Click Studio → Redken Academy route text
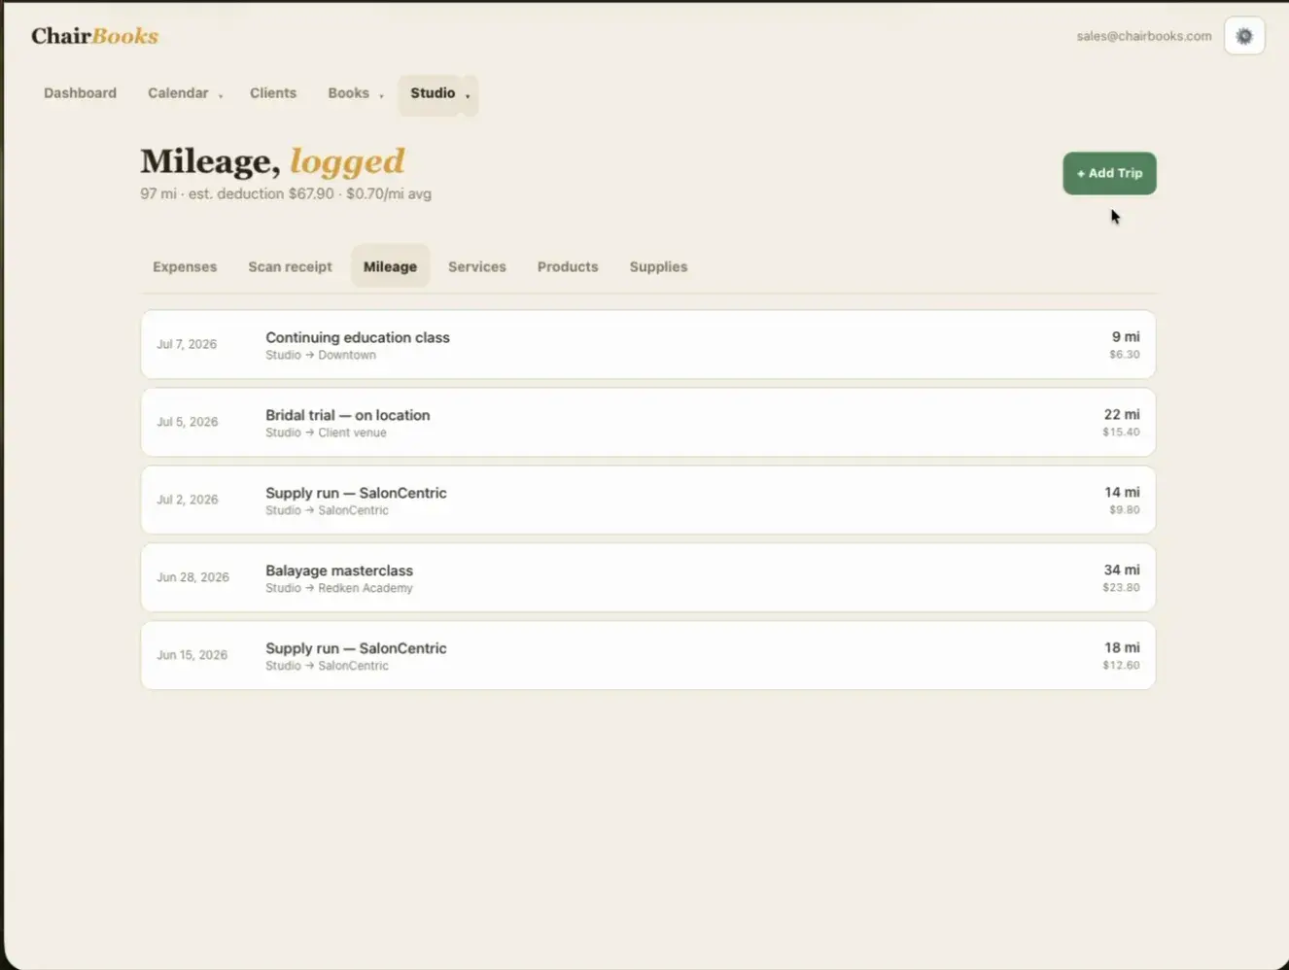This screenshot has height=970, width=1289. (339, 588)
